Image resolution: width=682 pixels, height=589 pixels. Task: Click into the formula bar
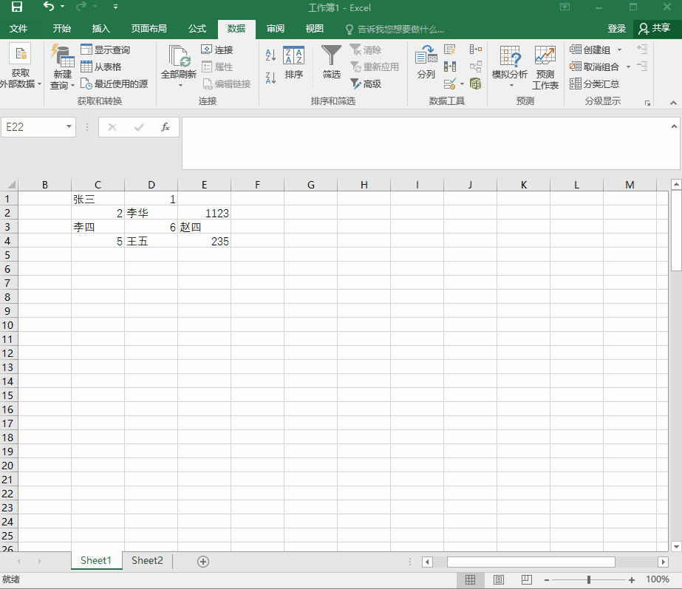tap(426, 143)
